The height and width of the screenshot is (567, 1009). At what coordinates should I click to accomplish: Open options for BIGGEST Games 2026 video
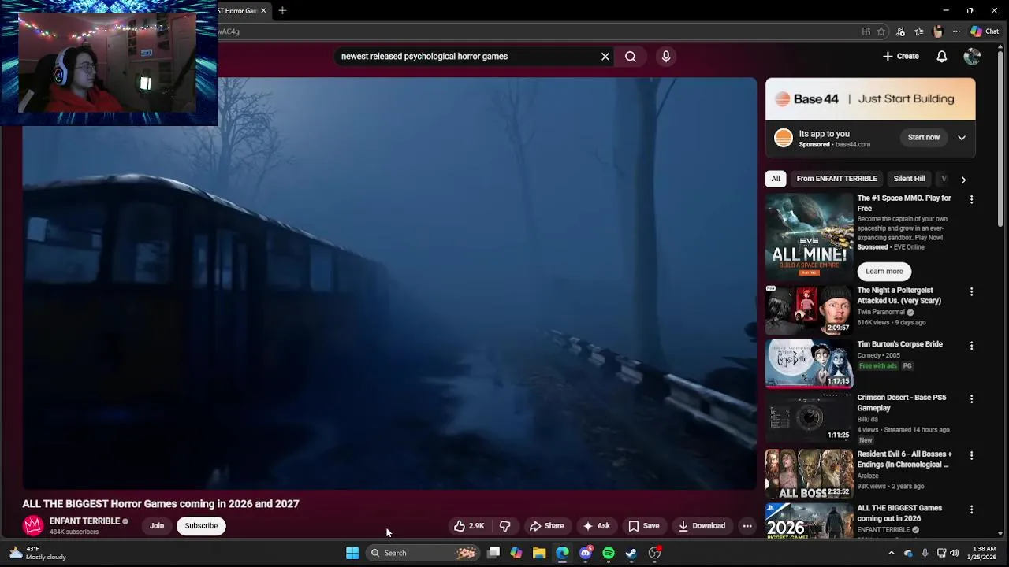click(971, 510)
